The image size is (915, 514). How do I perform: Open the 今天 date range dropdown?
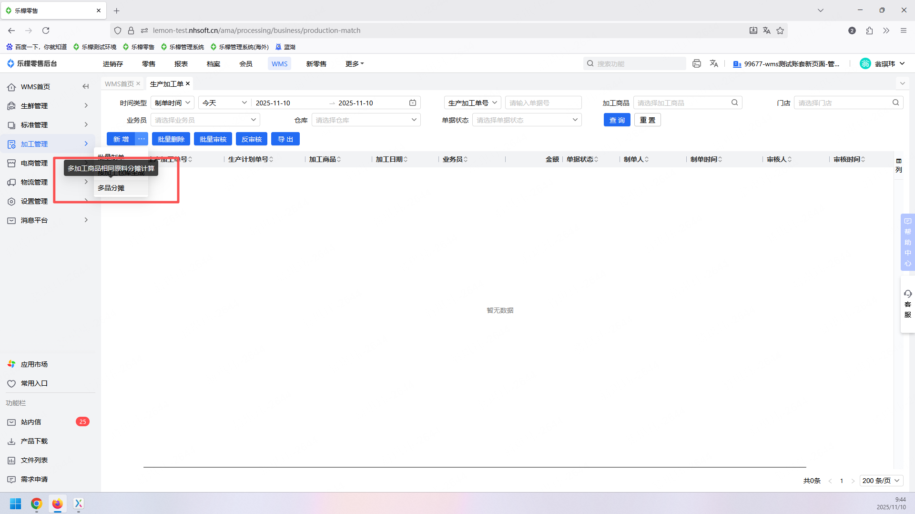coord(224,103)
